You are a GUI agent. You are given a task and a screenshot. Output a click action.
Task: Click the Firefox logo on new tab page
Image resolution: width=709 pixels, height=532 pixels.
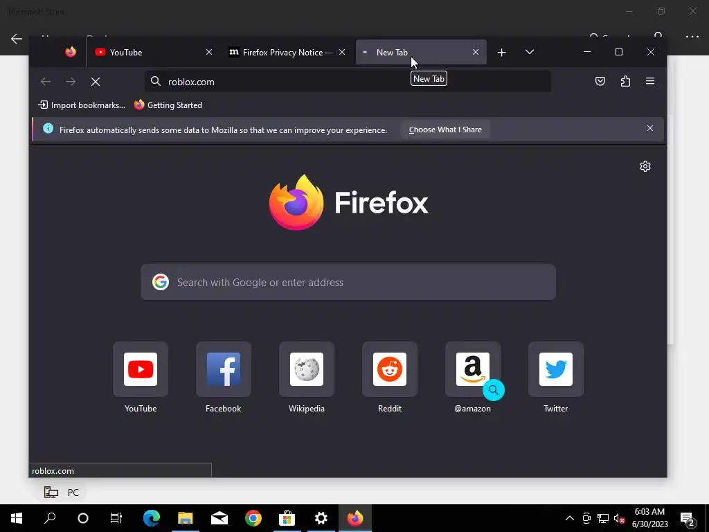pyautogui.click(x=348, y=202)
